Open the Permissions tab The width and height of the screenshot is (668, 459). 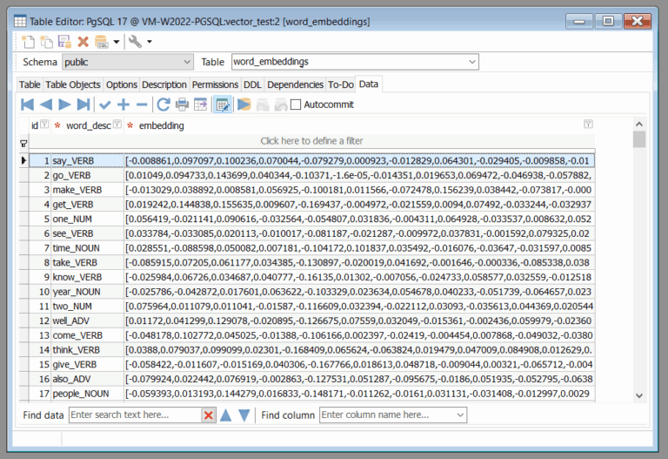[x=215, y=84]
